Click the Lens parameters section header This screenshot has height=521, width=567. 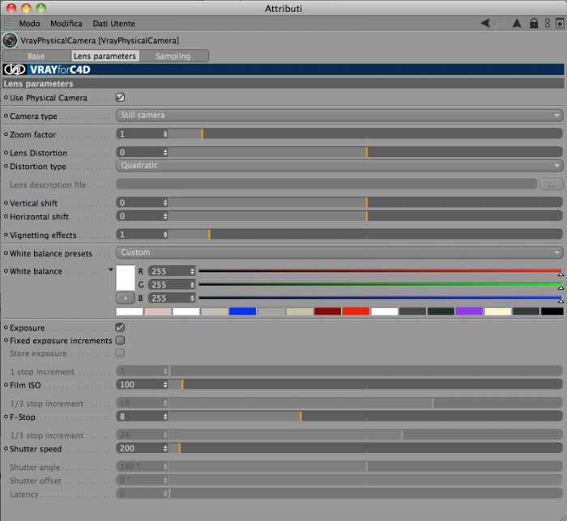pyautogui.click(x=283, y=84)
